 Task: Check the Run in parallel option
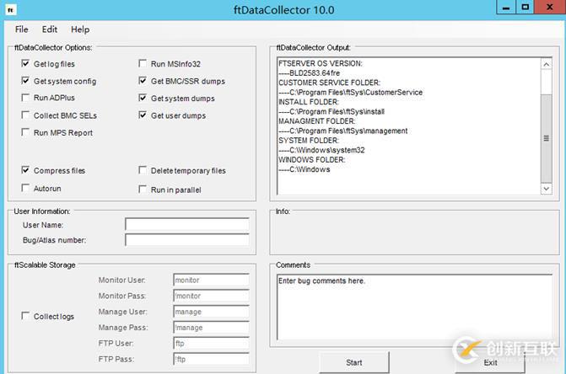[143, 190]
